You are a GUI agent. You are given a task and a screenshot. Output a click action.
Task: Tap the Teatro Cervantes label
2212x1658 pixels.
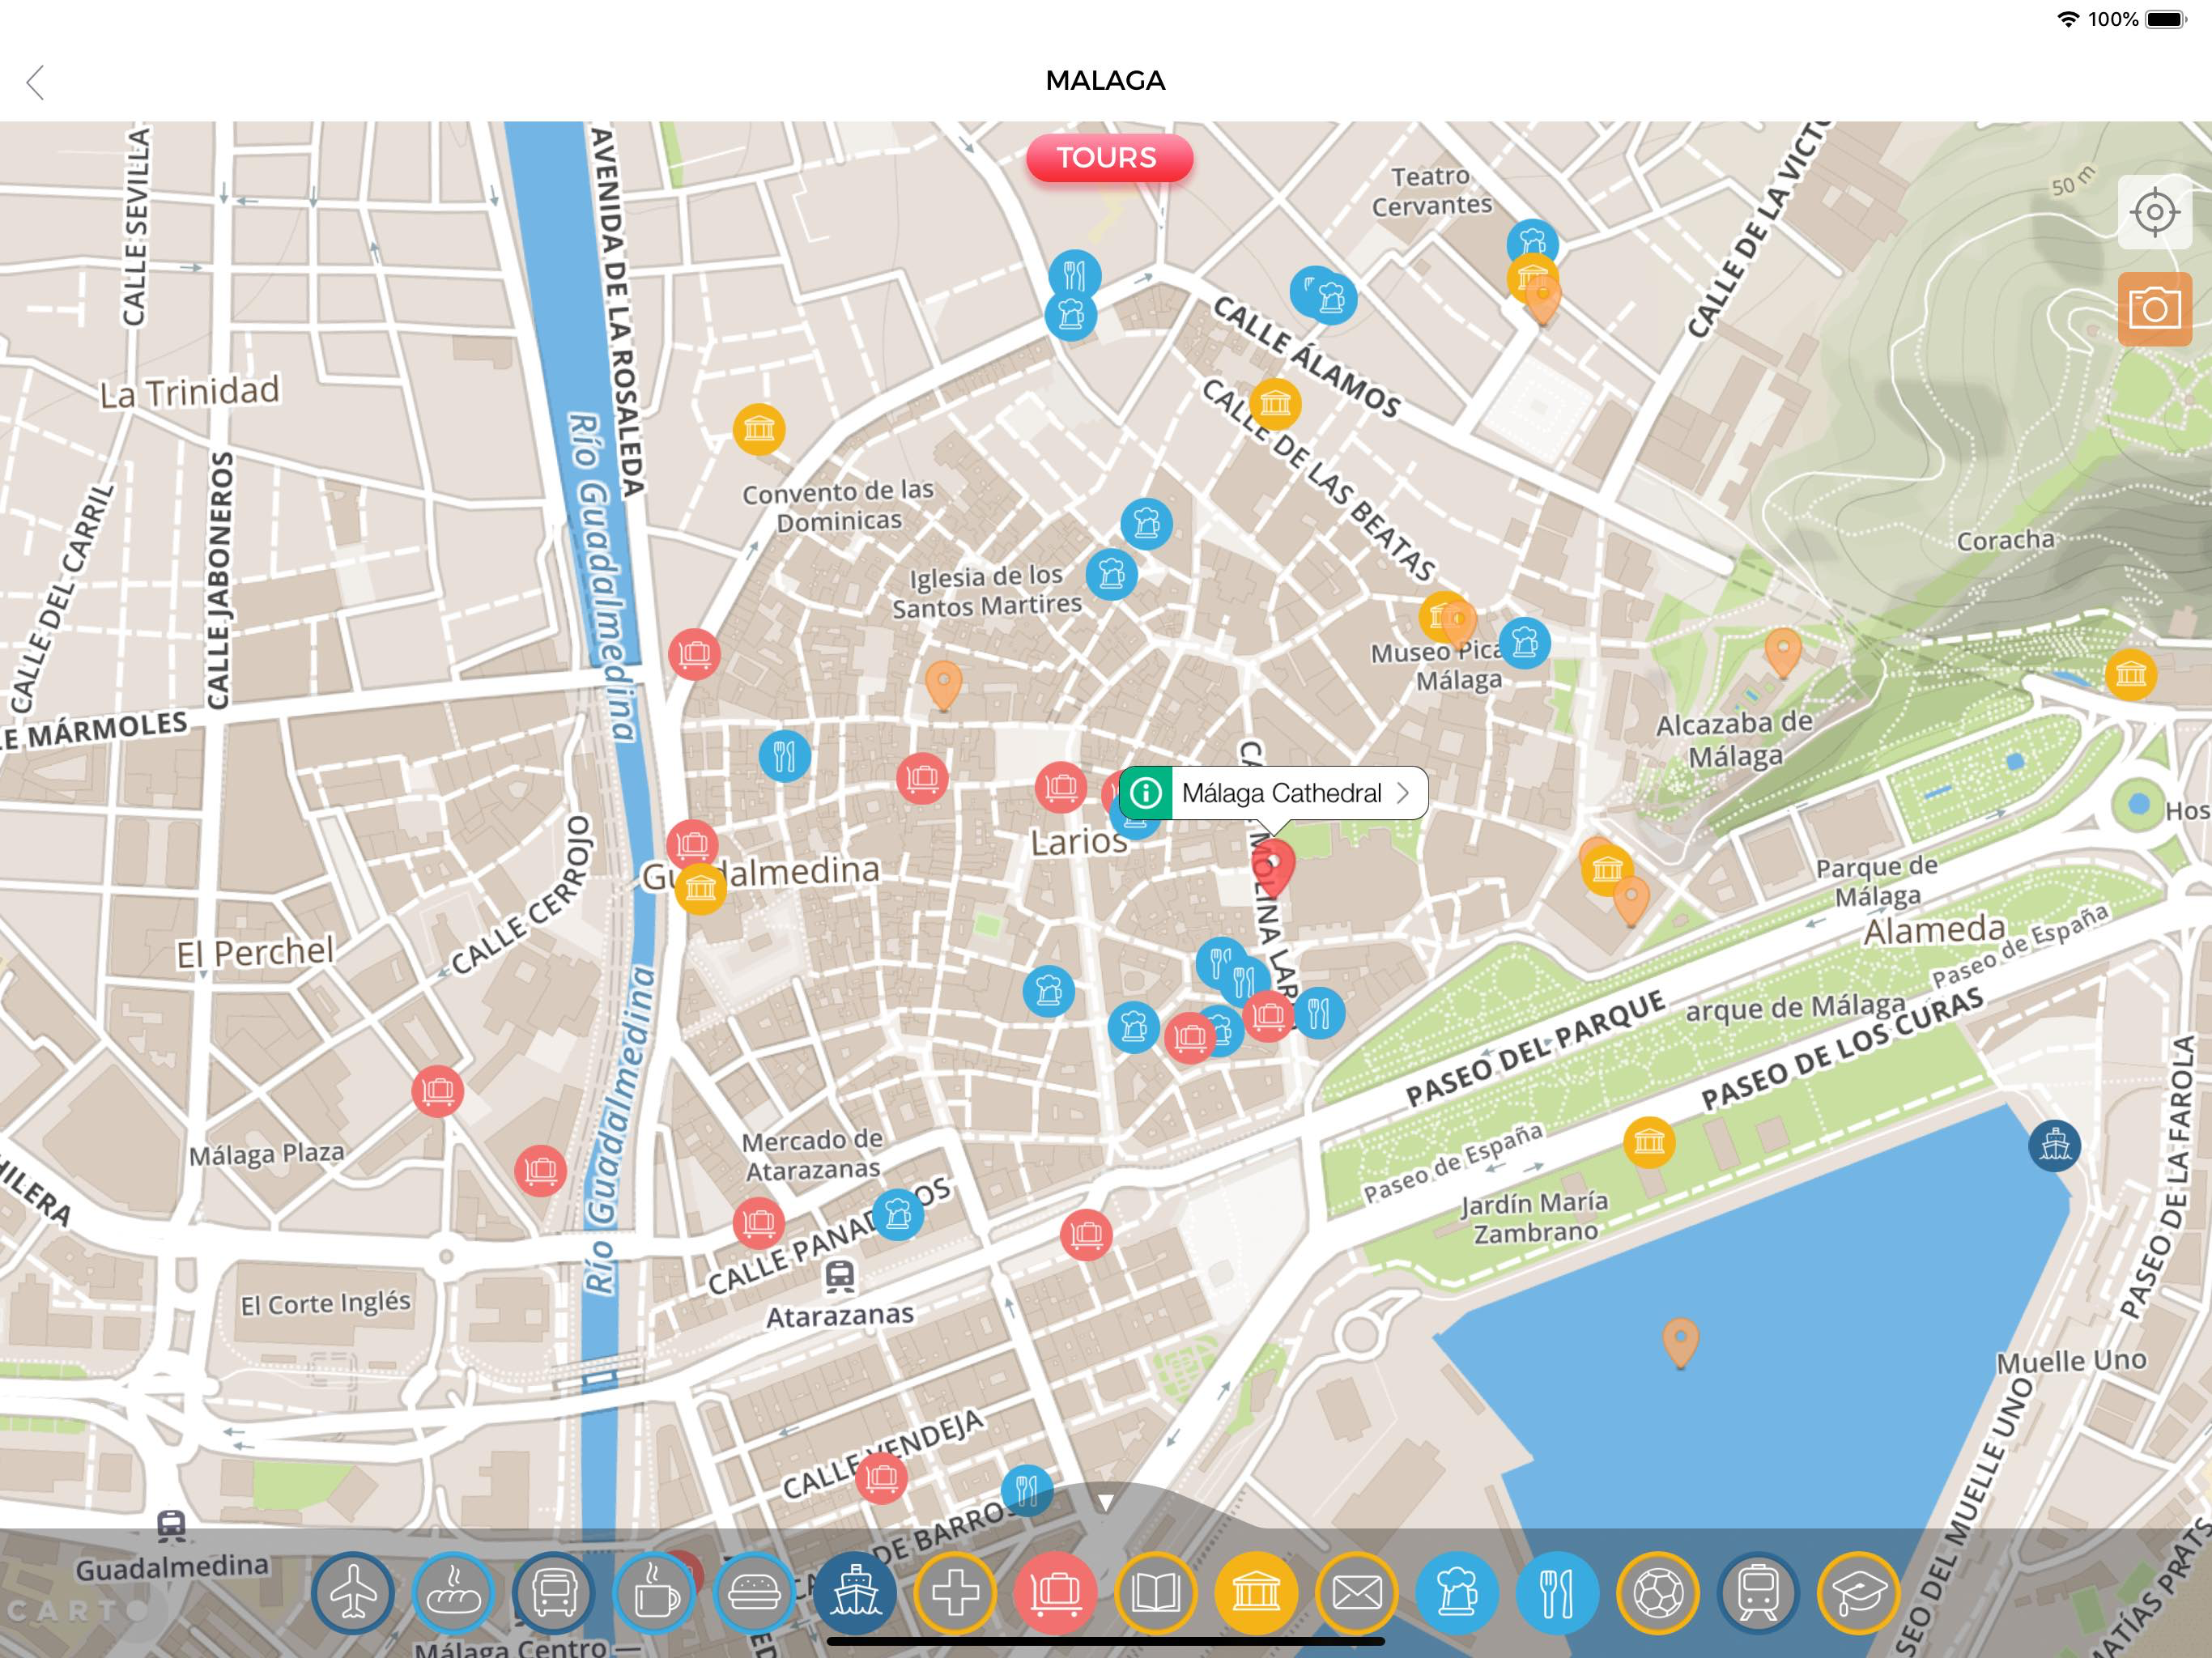coord(1431,191)
